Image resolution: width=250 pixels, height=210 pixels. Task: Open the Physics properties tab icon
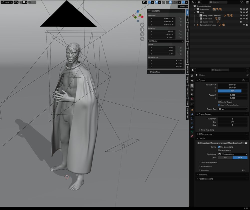192,123
